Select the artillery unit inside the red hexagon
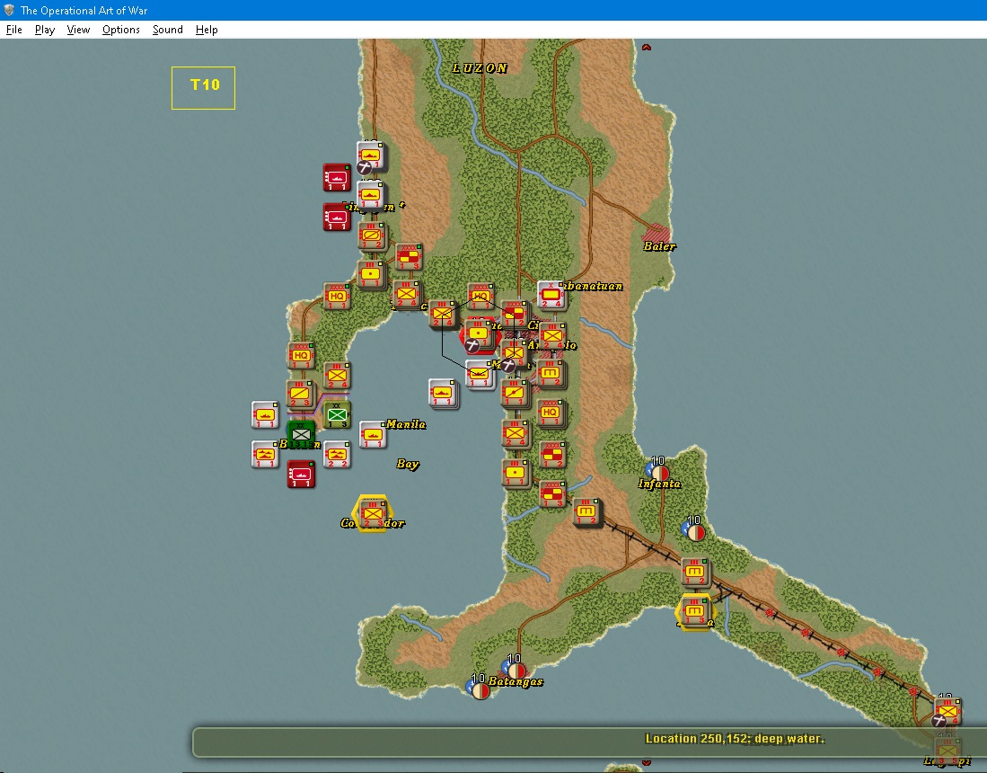The height and width of the screenshot is (773, 987). point(480,334)
